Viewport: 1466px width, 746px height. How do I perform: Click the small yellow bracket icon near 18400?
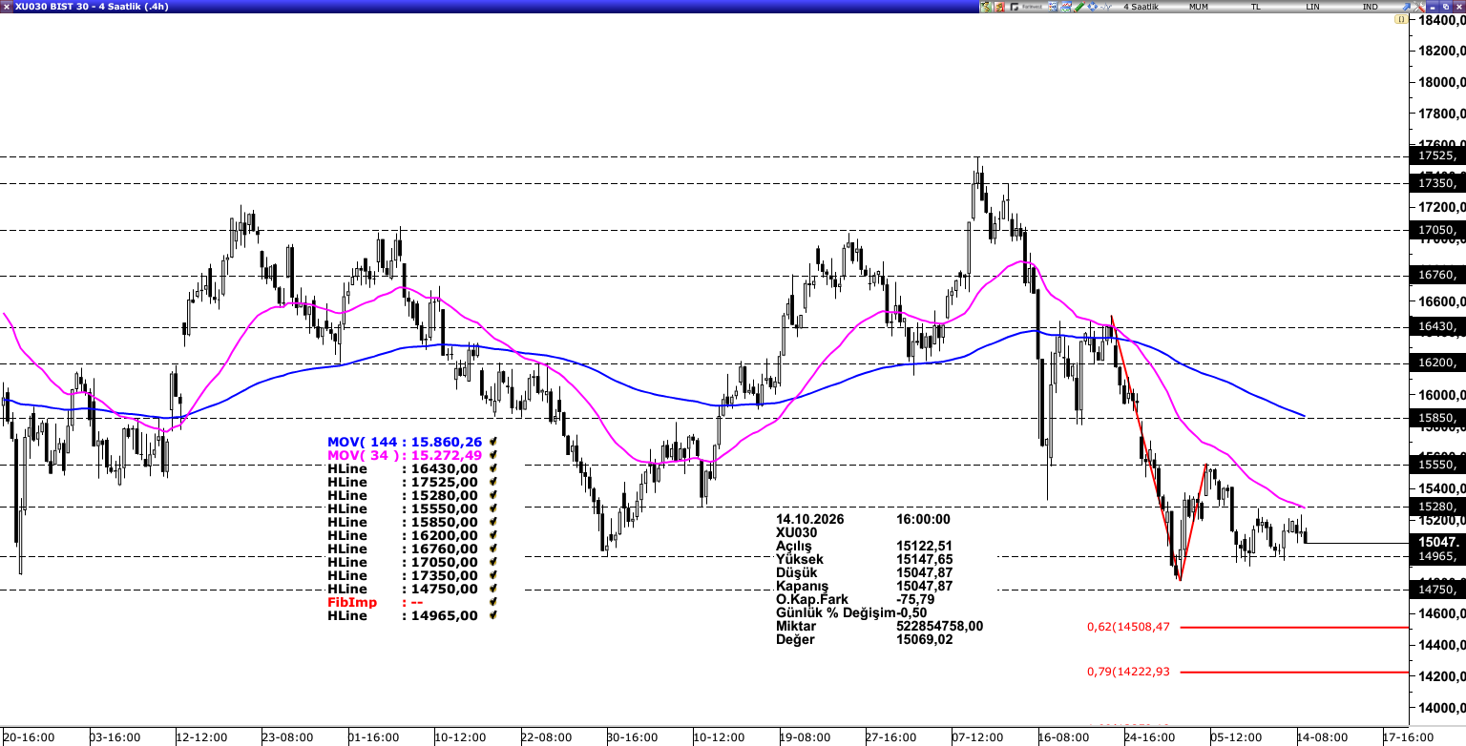coord(1401,19)
